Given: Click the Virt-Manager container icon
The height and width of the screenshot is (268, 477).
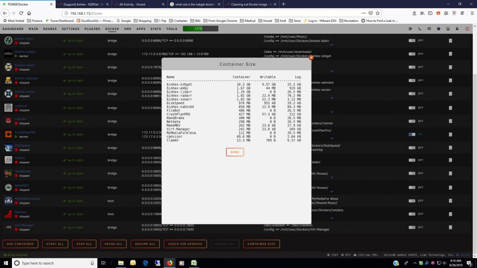Looking at the screenshot, I should click(x=8, y=227).
